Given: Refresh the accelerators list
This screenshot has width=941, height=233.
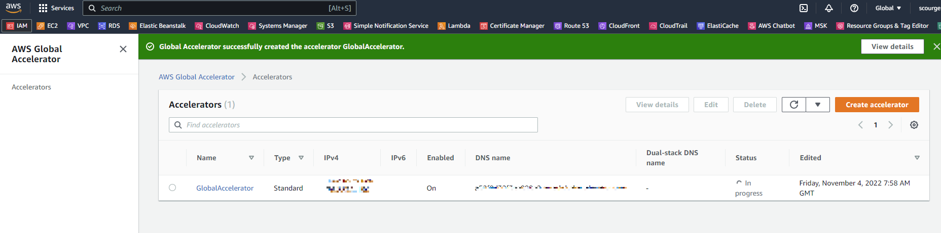Looking at the screenshot, I should 794,105.
